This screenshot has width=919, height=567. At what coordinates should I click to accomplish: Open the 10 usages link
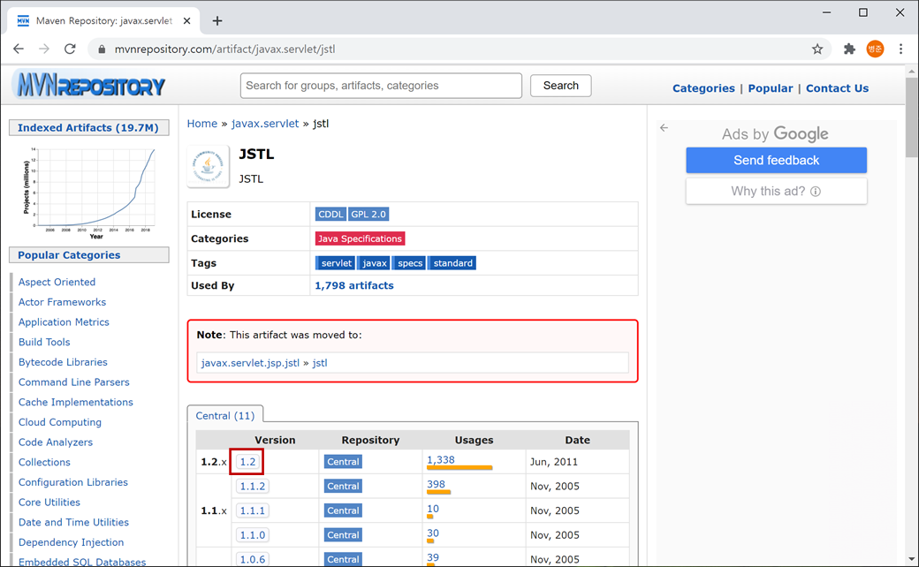pyautogui.click(x=433, y=509)
